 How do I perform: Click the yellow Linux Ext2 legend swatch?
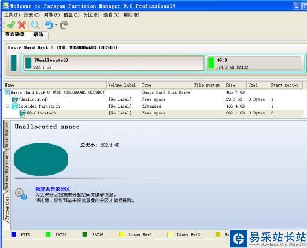click(x=121, y=235)
